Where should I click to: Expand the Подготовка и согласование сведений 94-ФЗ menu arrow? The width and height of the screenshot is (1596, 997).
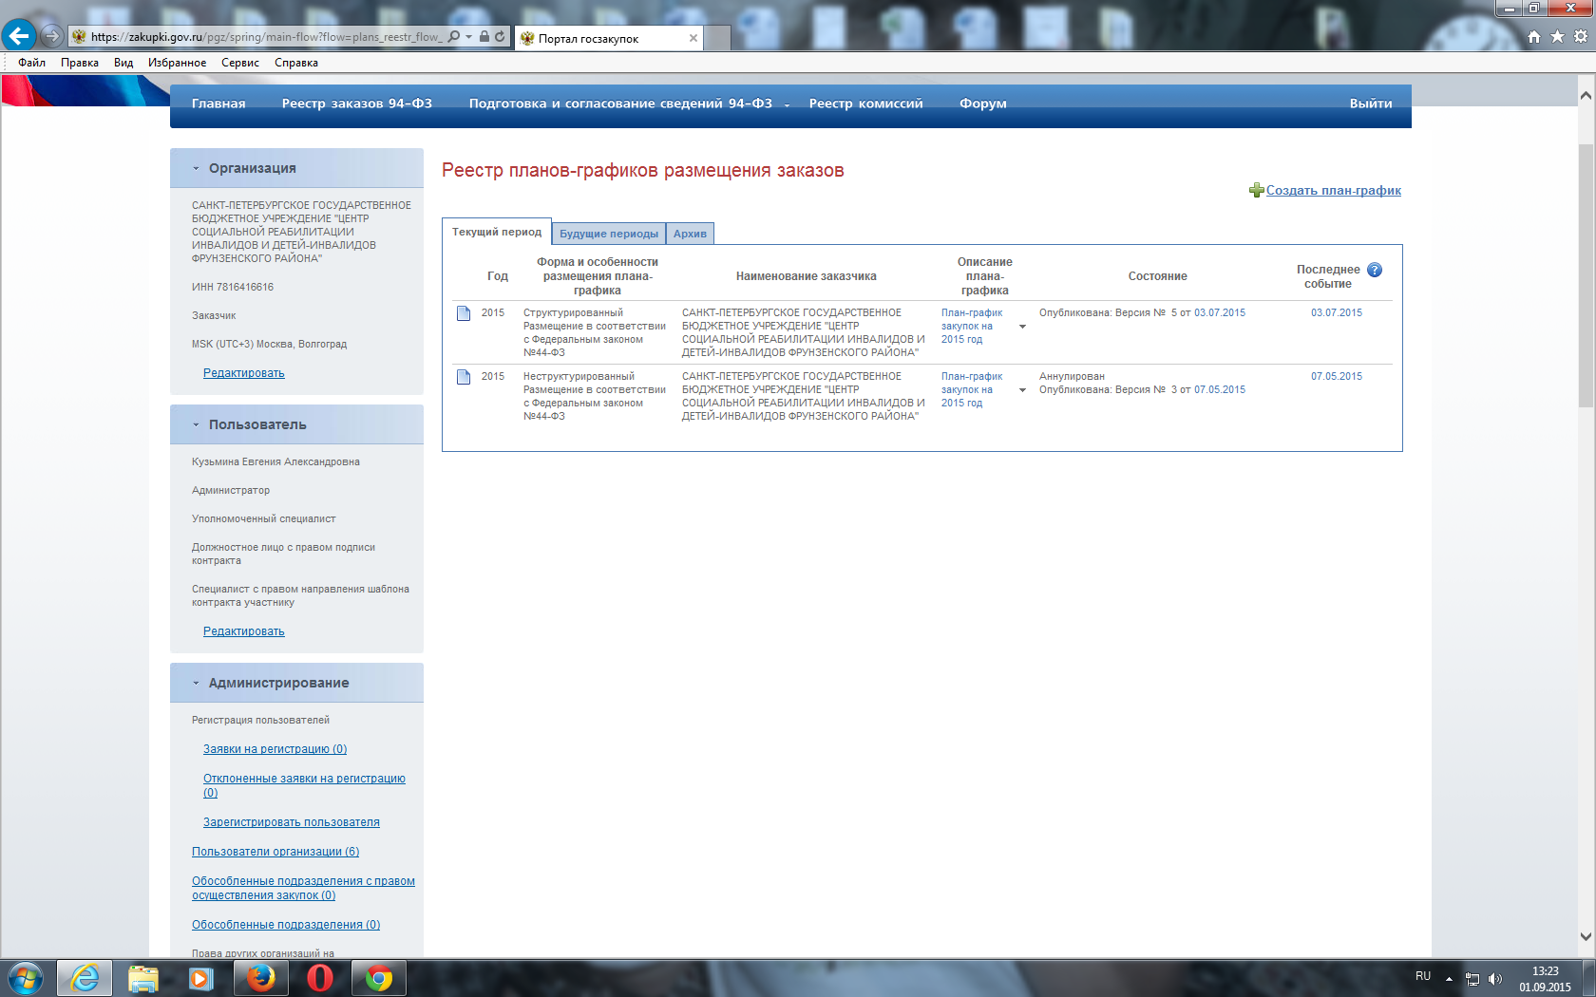coord(787,105)
